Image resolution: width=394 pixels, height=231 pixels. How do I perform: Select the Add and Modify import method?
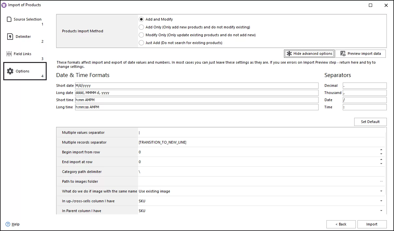141,19
